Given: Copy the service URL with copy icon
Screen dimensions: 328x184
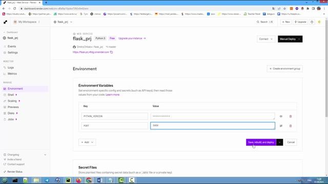Looking at the screenshot, I should point(112,52).
